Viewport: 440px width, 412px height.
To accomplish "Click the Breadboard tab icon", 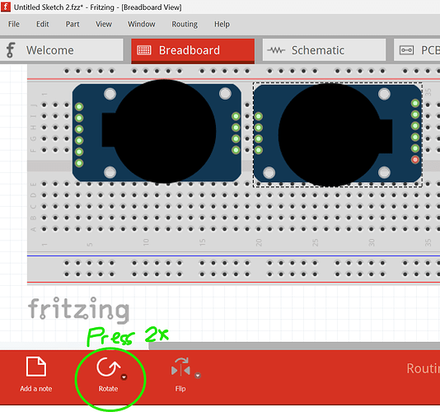I will (144, 50).
